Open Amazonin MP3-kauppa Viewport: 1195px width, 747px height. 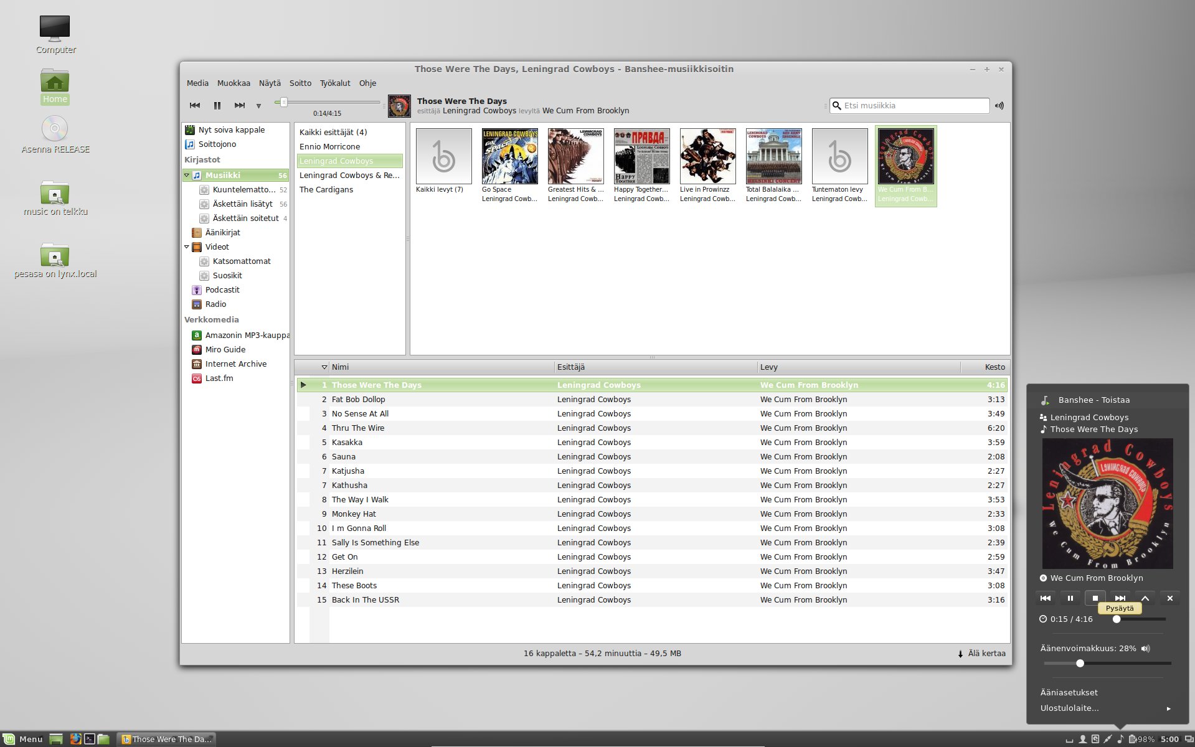[x=240, y=335]
